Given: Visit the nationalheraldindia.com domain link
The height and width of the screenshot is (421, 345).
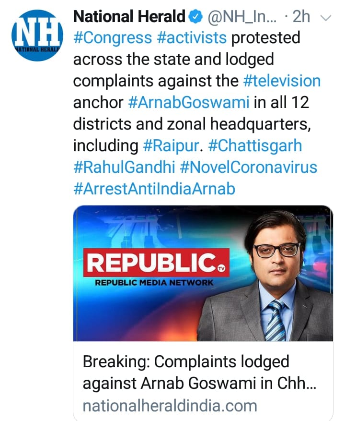Looking at the screenshot, I should pyautogui.click(x=170, y=406).
